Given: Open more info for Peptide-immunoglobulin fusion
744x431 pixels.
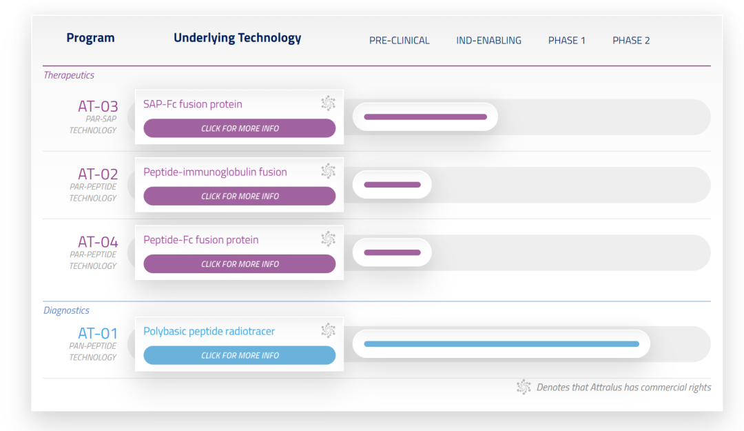Looking at the screenshot, I should pos(239,196).
